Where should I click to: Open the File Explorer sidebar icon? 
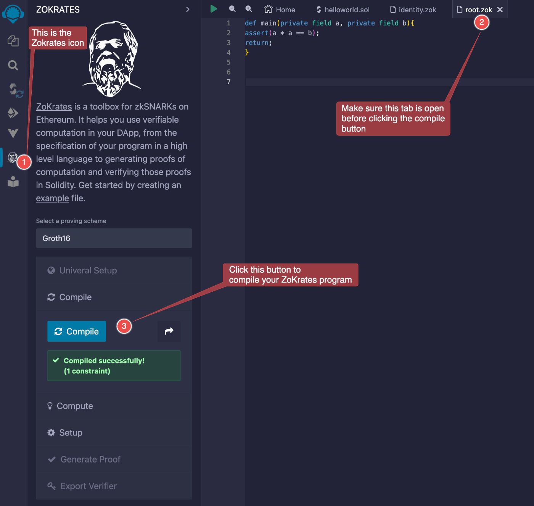click(13, 41)
